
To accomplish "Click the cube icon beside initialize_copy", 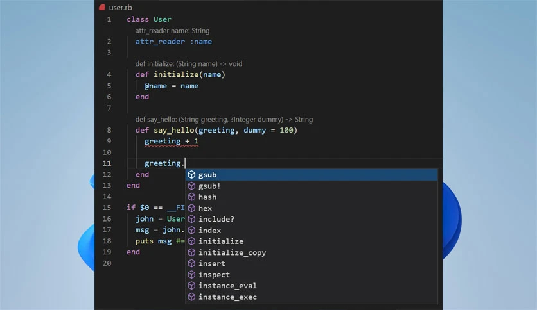I will [192, 252].
